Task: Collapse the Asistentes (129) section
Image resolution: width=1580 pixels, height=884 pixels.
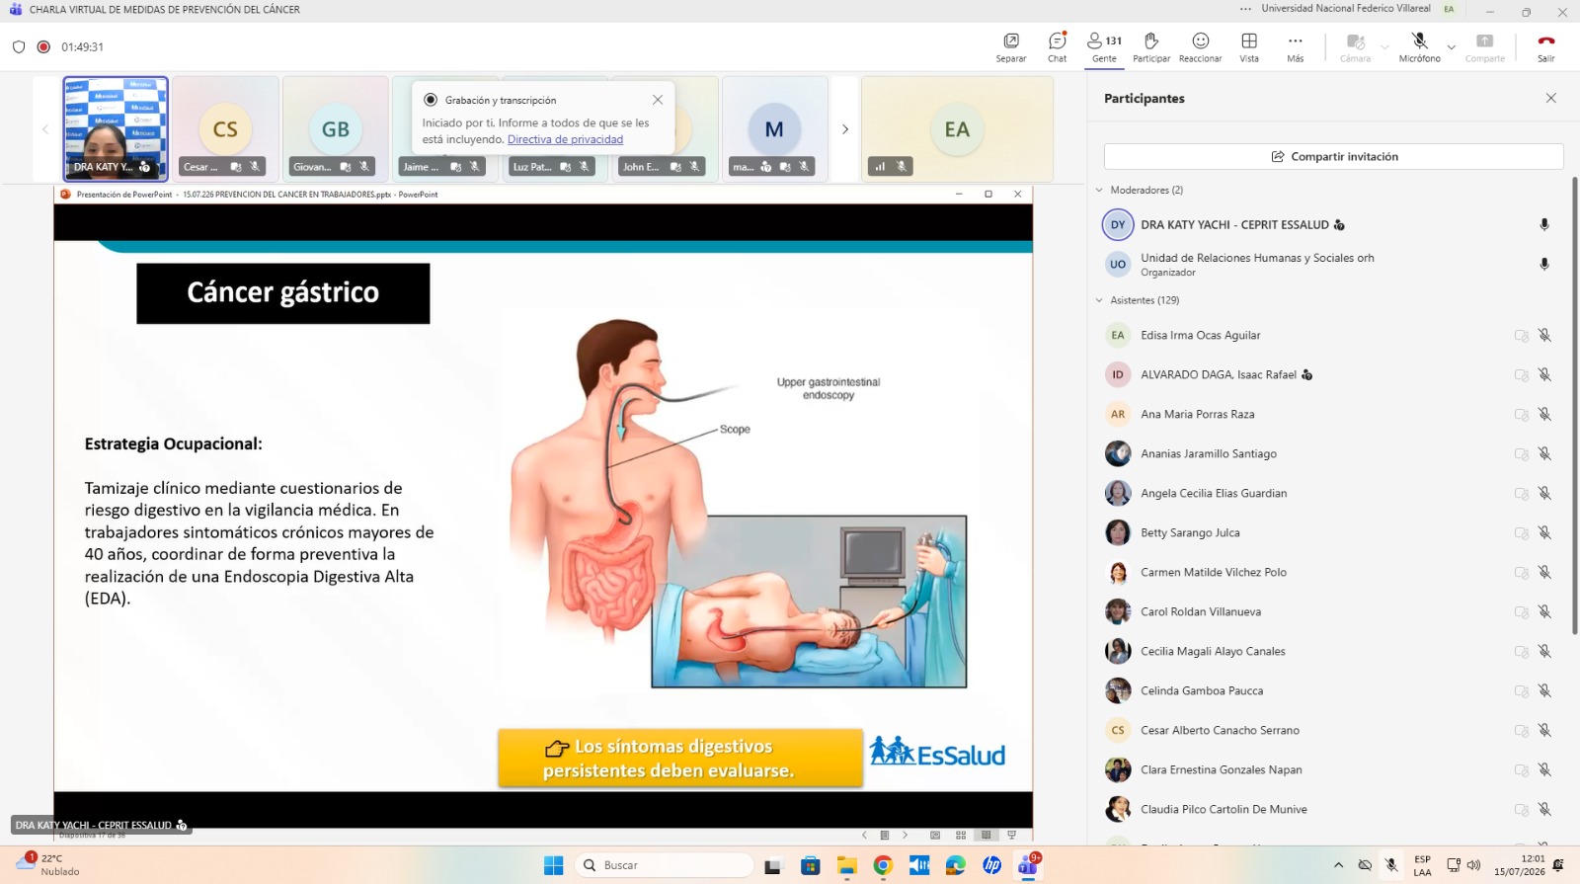Action: coord(1099,300)
